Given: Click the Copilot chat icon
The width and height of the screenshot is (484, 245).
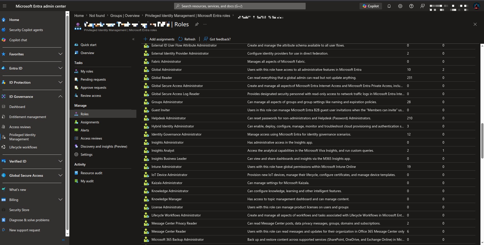Looking at the screenshot, I should pos(4,40).
